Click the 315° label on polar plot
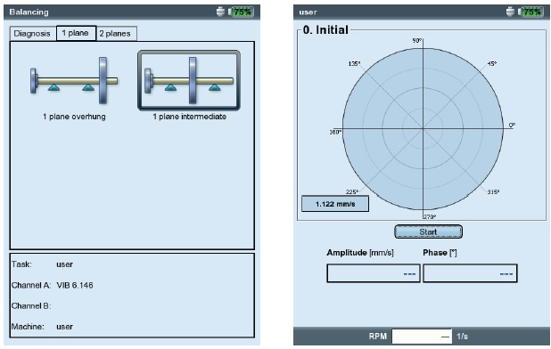The height and width of the screenshot is (349, 551). pos(493,192)
